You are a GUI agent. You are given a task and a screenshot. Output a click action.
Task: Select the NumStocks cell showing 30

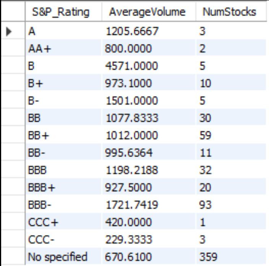tap(231, 118)
